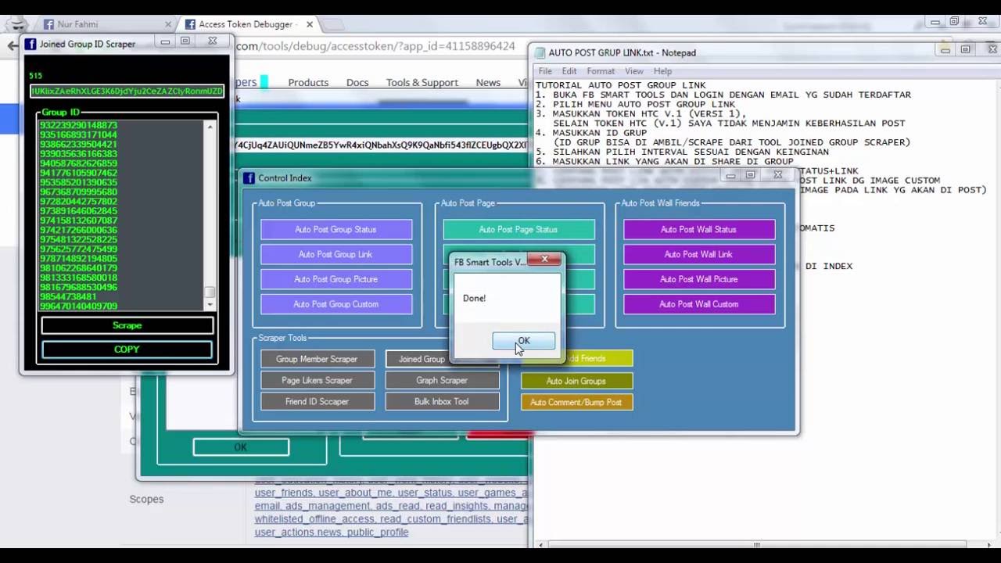Click the Scrape button

click(x=127, y=325)
